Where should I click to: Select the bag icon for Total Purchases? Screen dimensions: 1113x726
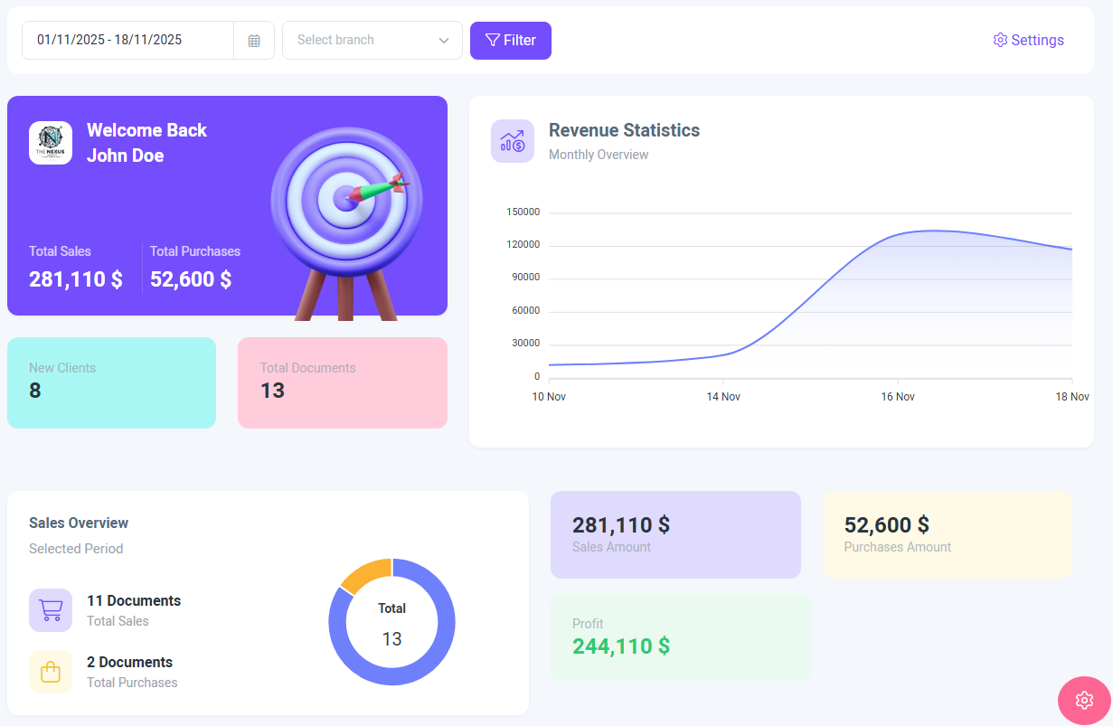(51, 672)
